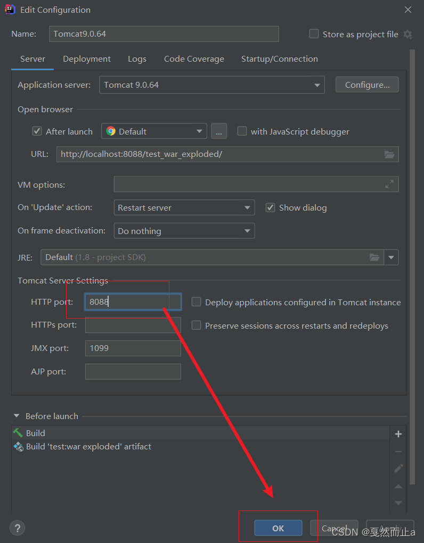
Task: Uncheck After launch browser option
Action: [36, 131]
